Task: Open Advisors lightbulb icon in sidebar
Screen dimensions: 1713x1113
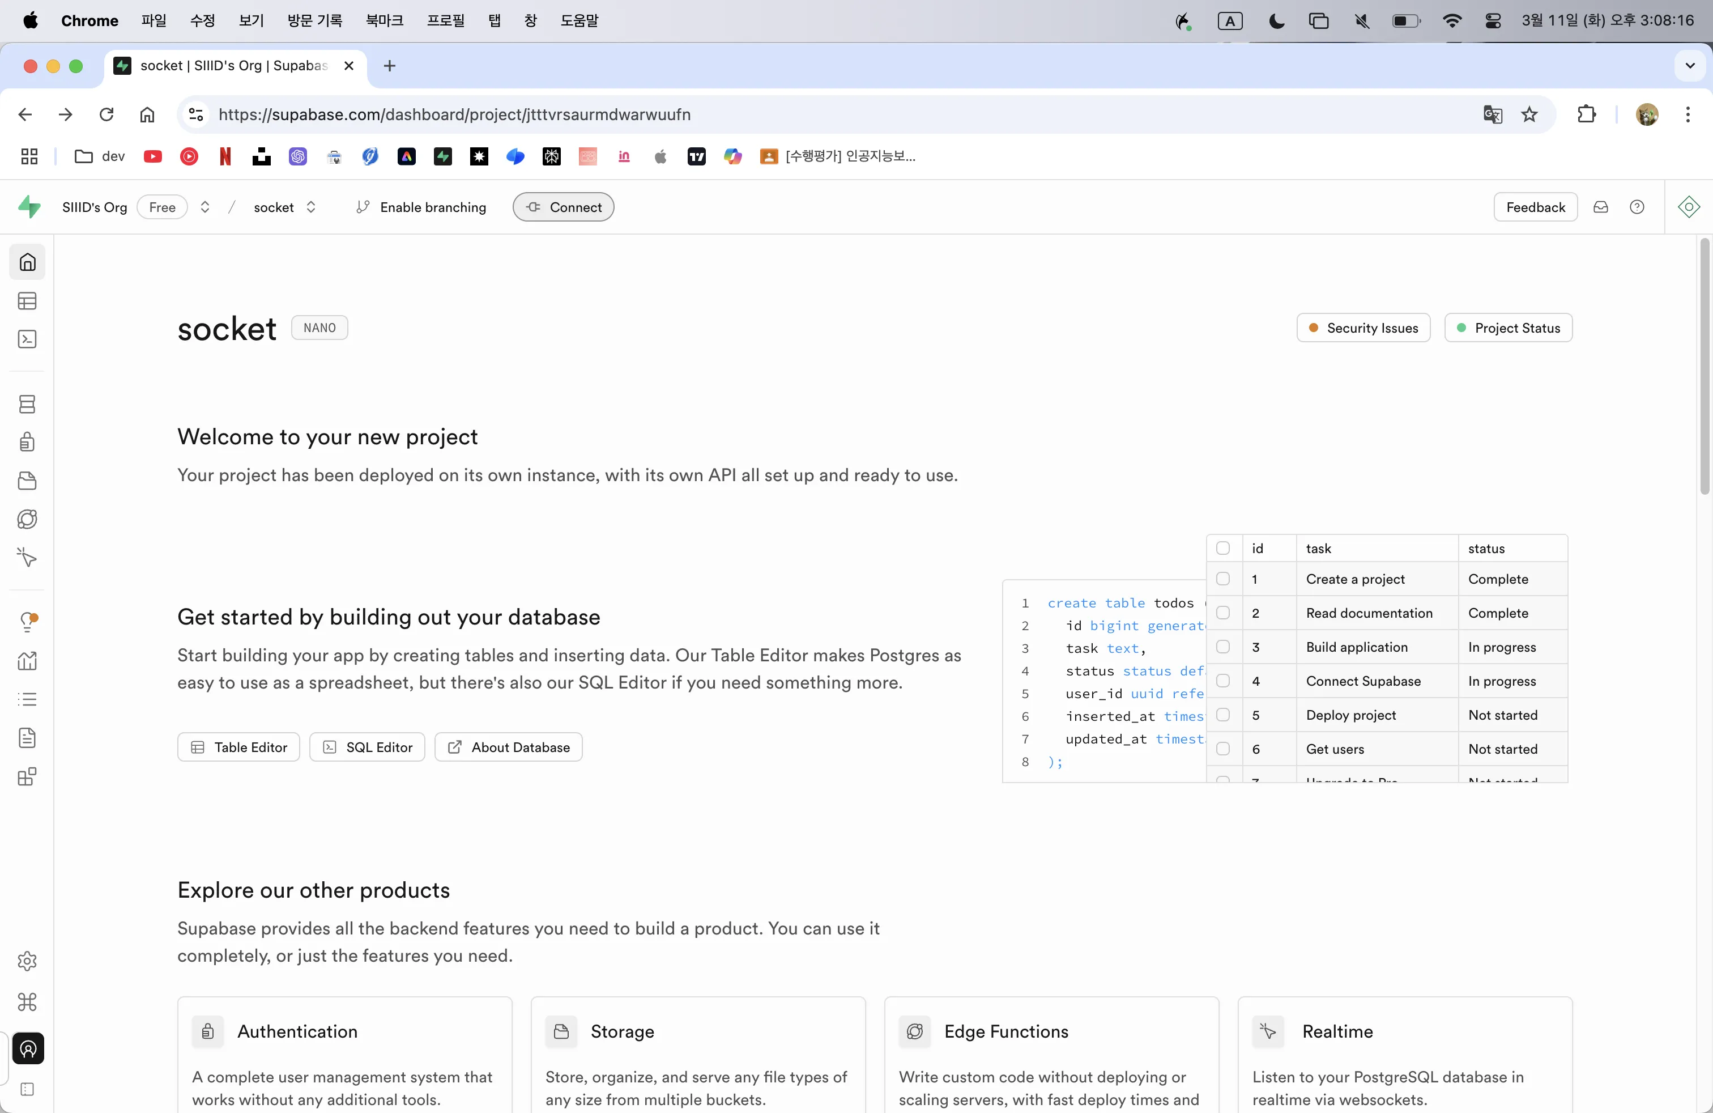Action: 27,622
